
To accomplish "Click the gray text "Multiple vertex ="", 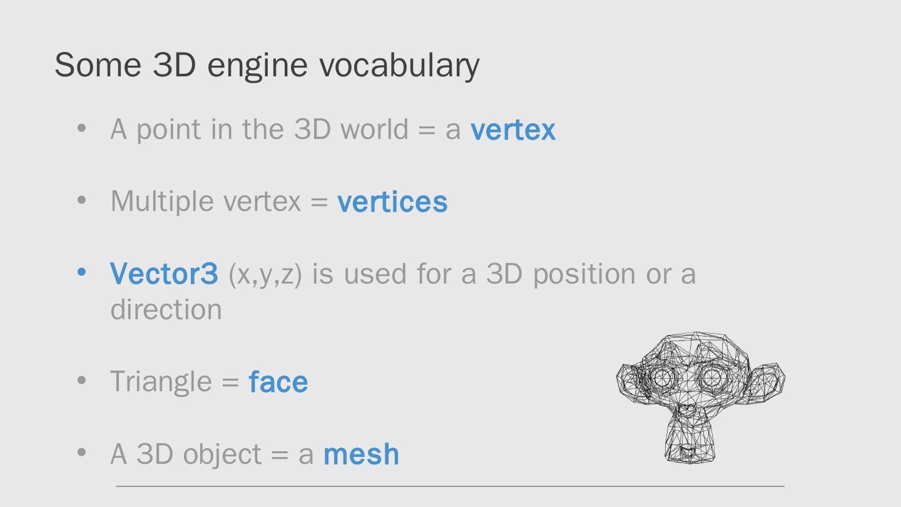I will pos(219,202).
